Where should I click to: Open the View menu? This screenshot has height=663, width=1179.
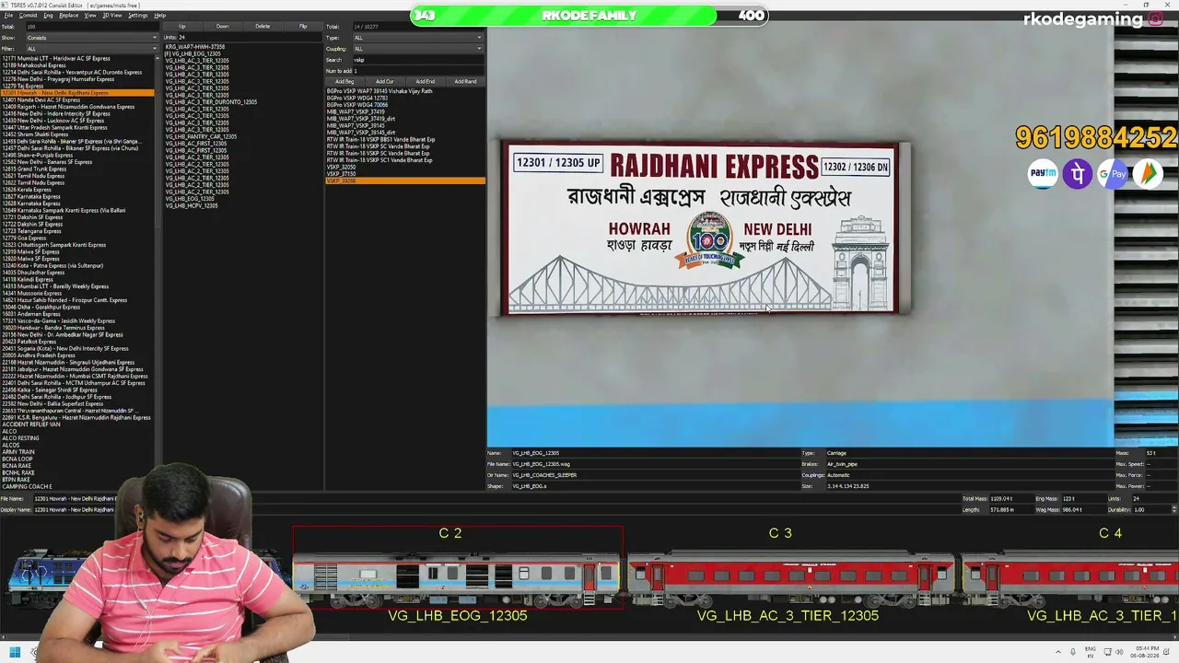click(x=90, y=16)
